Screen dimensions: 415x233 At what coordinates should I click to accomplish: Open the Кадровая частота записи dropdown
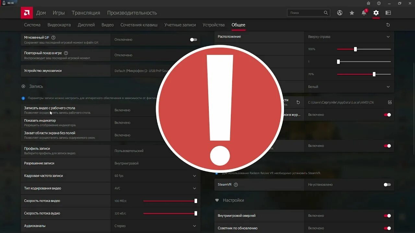(x=194, y=176)
